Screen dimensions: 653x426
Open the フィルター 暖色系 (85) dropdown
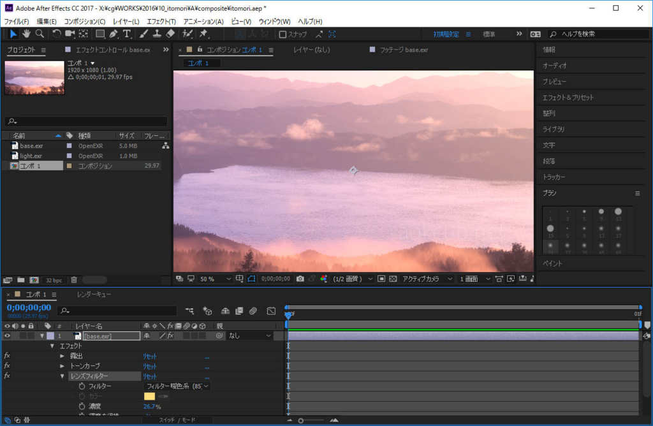pyautogui.click(x=177, y=386)
